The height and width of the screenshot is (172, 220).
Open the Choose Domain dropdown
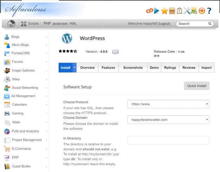(168, 119)
